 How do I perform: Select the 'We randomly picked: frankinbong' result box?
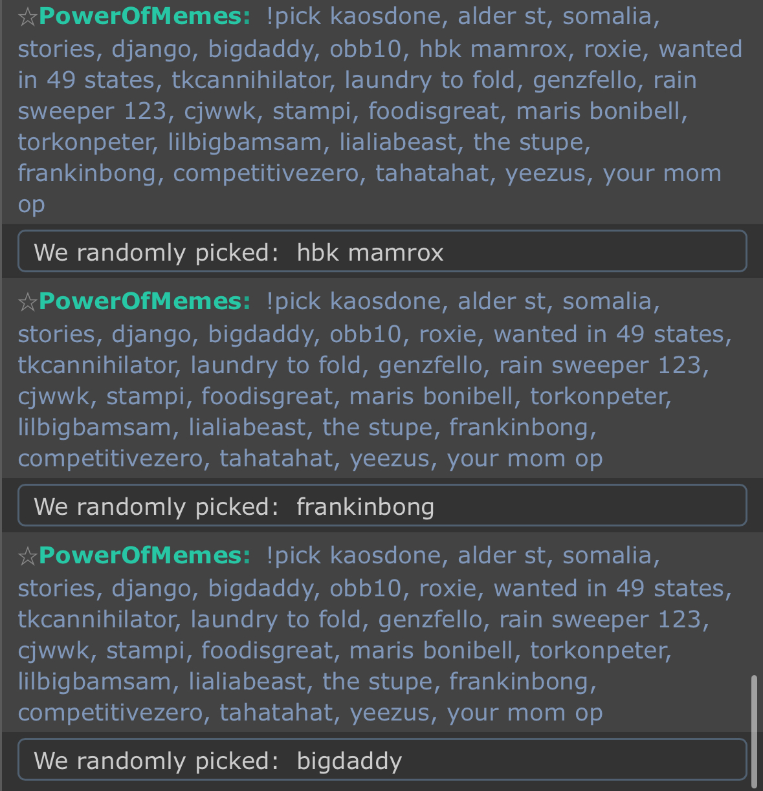(382, 506)
